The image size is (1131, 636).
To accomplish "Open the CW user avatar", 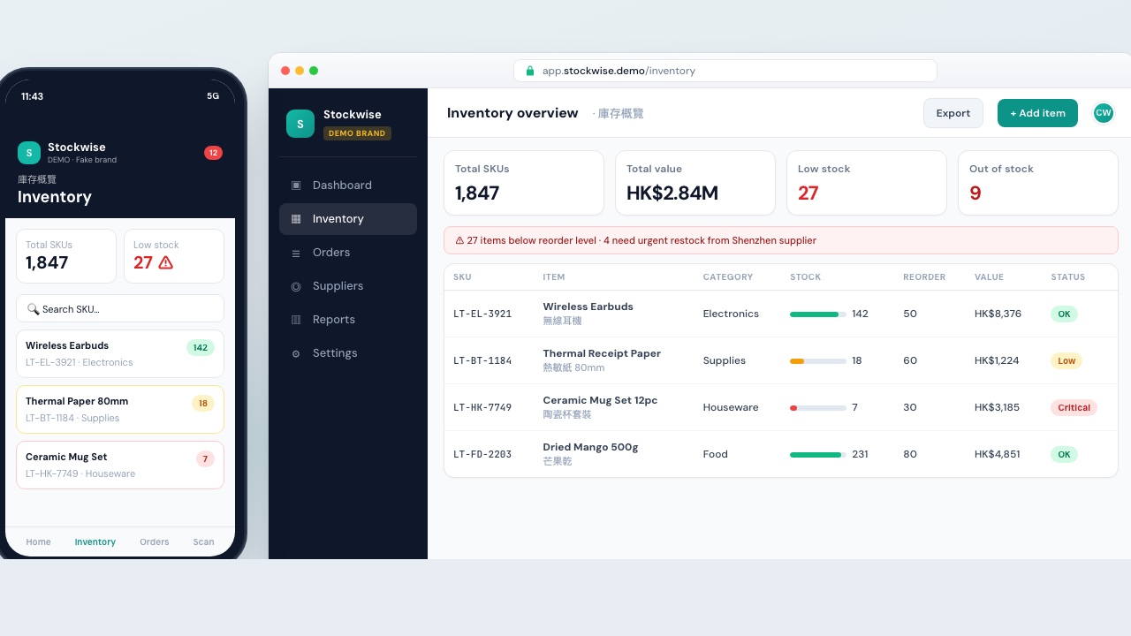I will coord(1103,113).
